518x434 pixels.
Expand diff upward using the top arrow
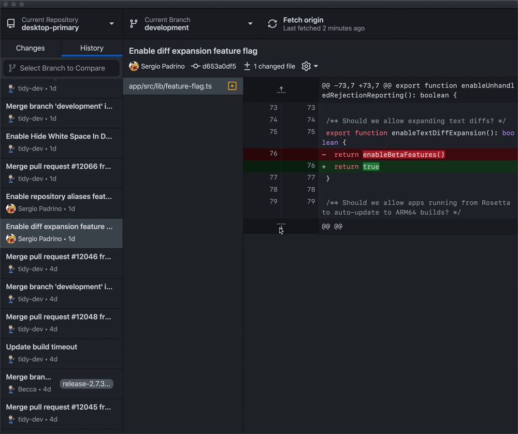281,90
